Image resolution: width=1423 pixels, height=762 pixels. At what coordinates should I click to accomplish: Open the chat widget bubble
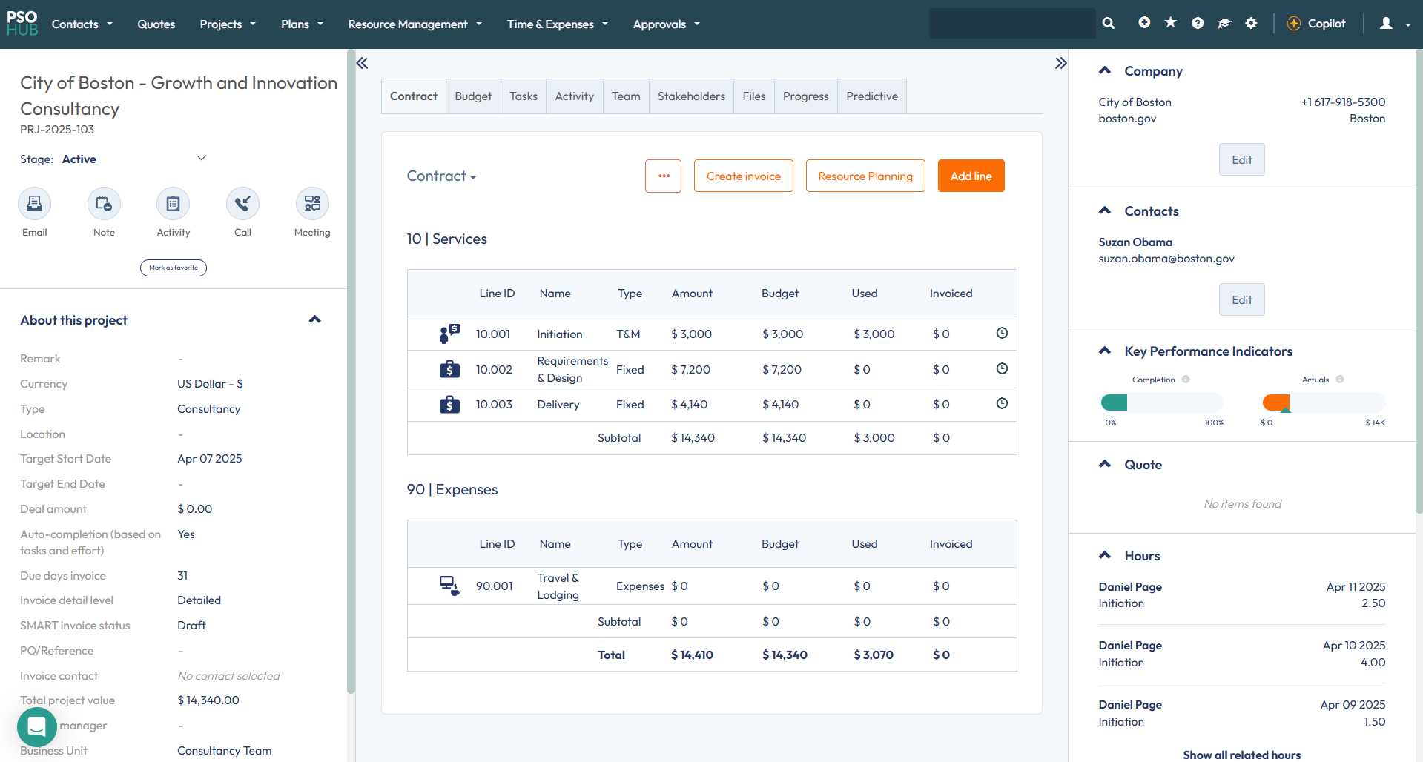[x=36, y=727]
